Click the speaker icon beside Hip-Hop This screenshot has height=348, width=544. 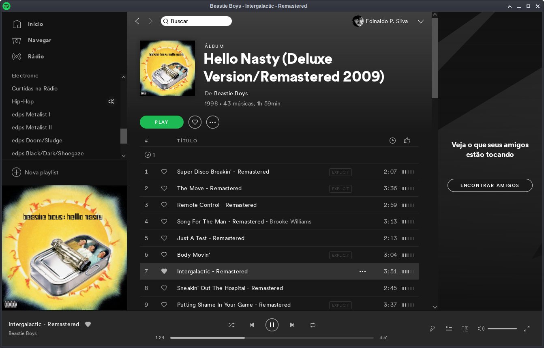click(111, 101)
